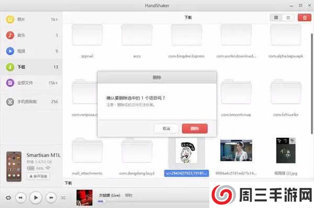
Task: Toggle repeat mode in player
Action: coord(8,198)
